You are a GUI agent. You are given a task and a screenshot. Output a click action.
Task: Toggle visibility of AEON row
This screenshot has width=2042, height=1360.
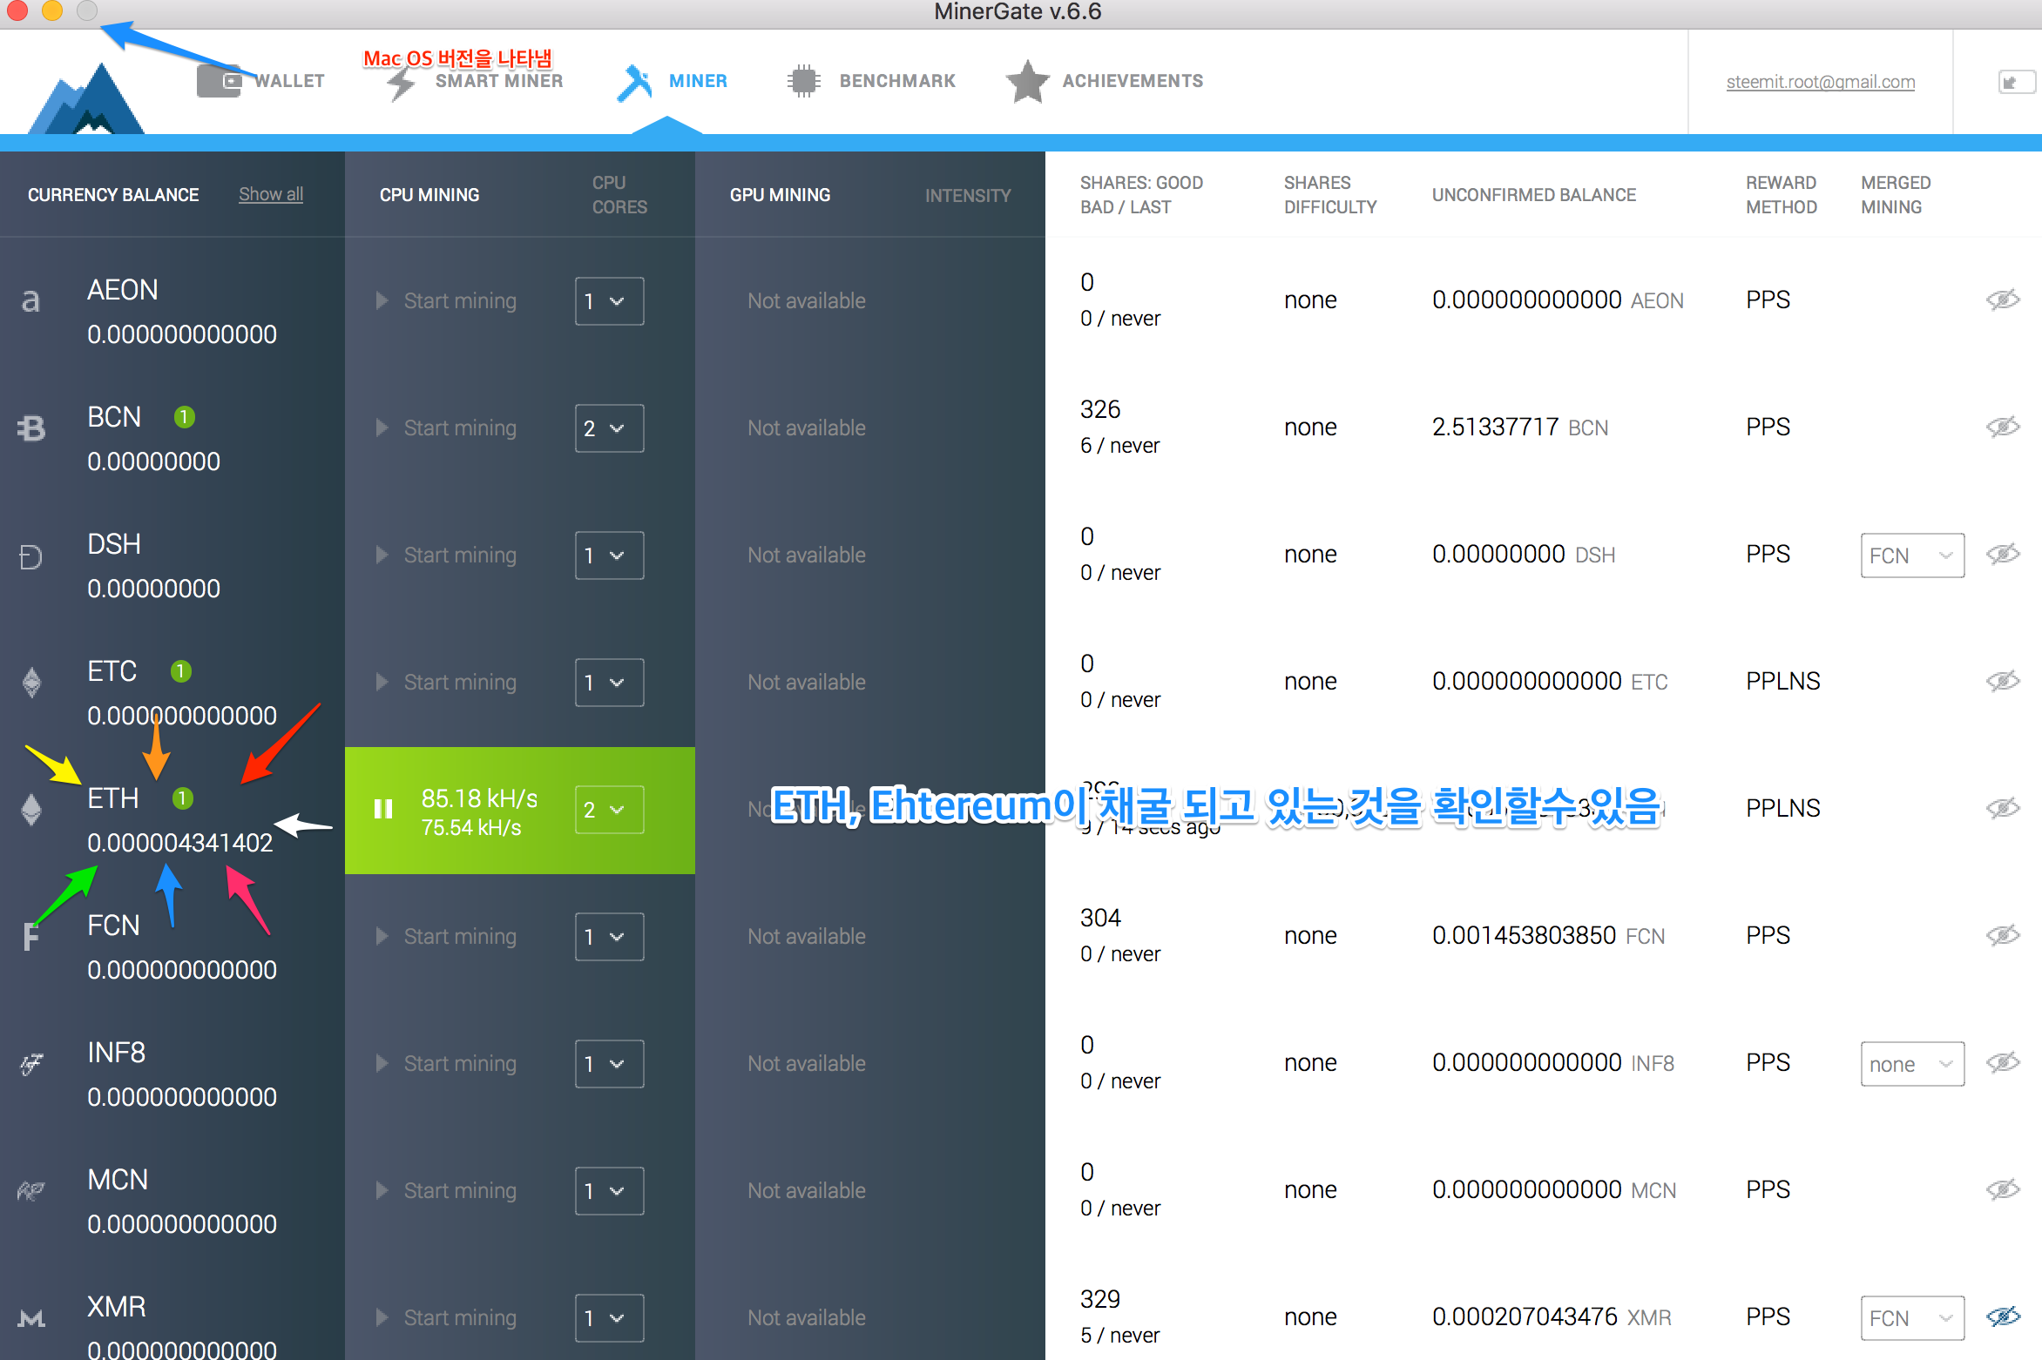coord(2002,300)
